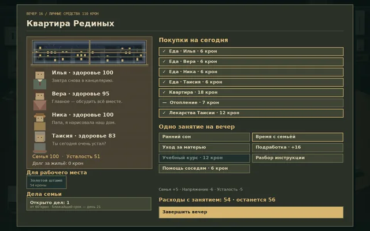
Task: Click Долг за жильё: 0 крон text
Action: (x=58, y=163)
